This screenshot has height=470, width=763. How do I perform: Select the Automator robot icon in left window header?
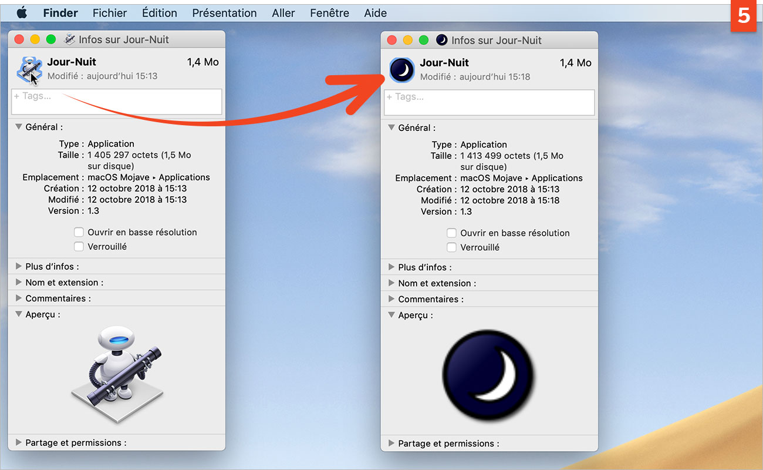[29, 69]
